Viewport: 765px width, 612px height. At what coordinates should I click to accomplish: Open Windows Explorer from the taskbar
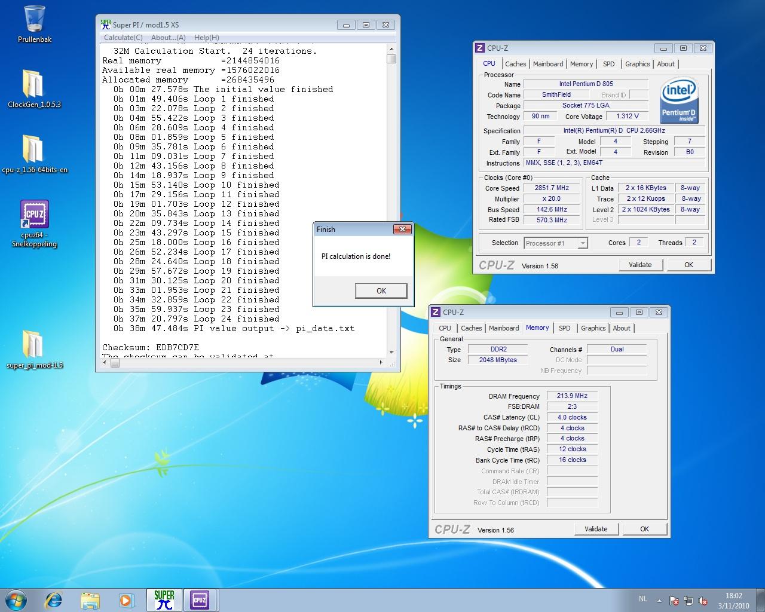pyautogui.click(x=90, y=600)
